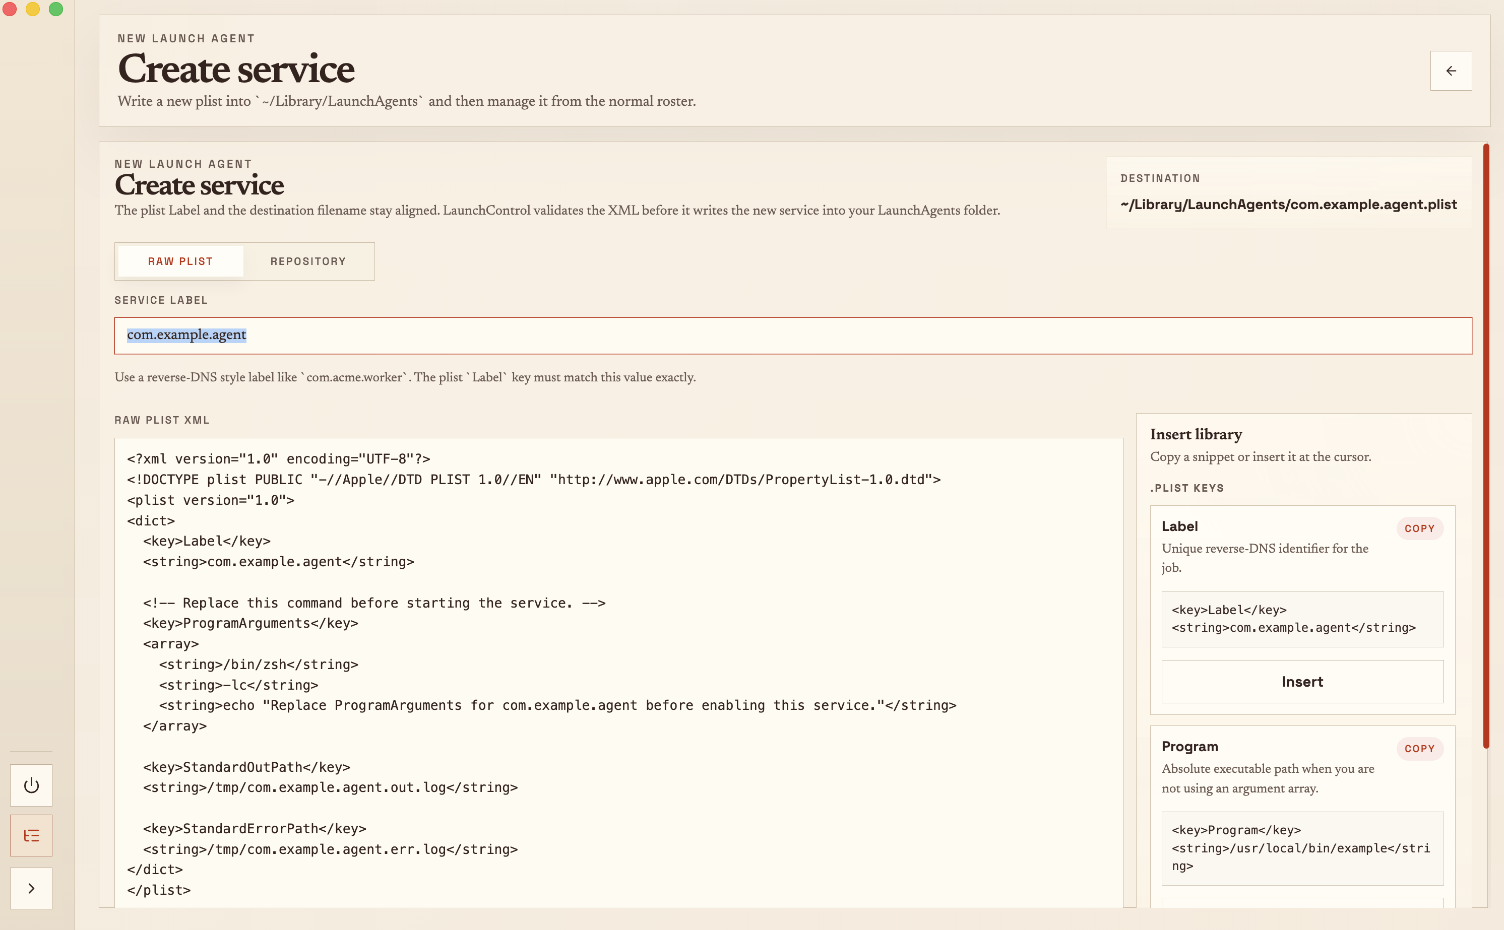The width and height of the screenshot is (1504, 930).
Task: Click the StandardOutPath key line
Action: [246, 767]
